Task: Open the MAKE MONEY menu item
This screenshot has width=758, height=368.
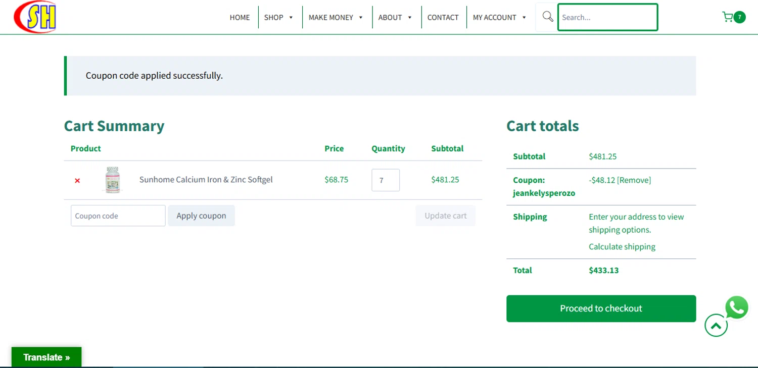Action: (331, 17)
